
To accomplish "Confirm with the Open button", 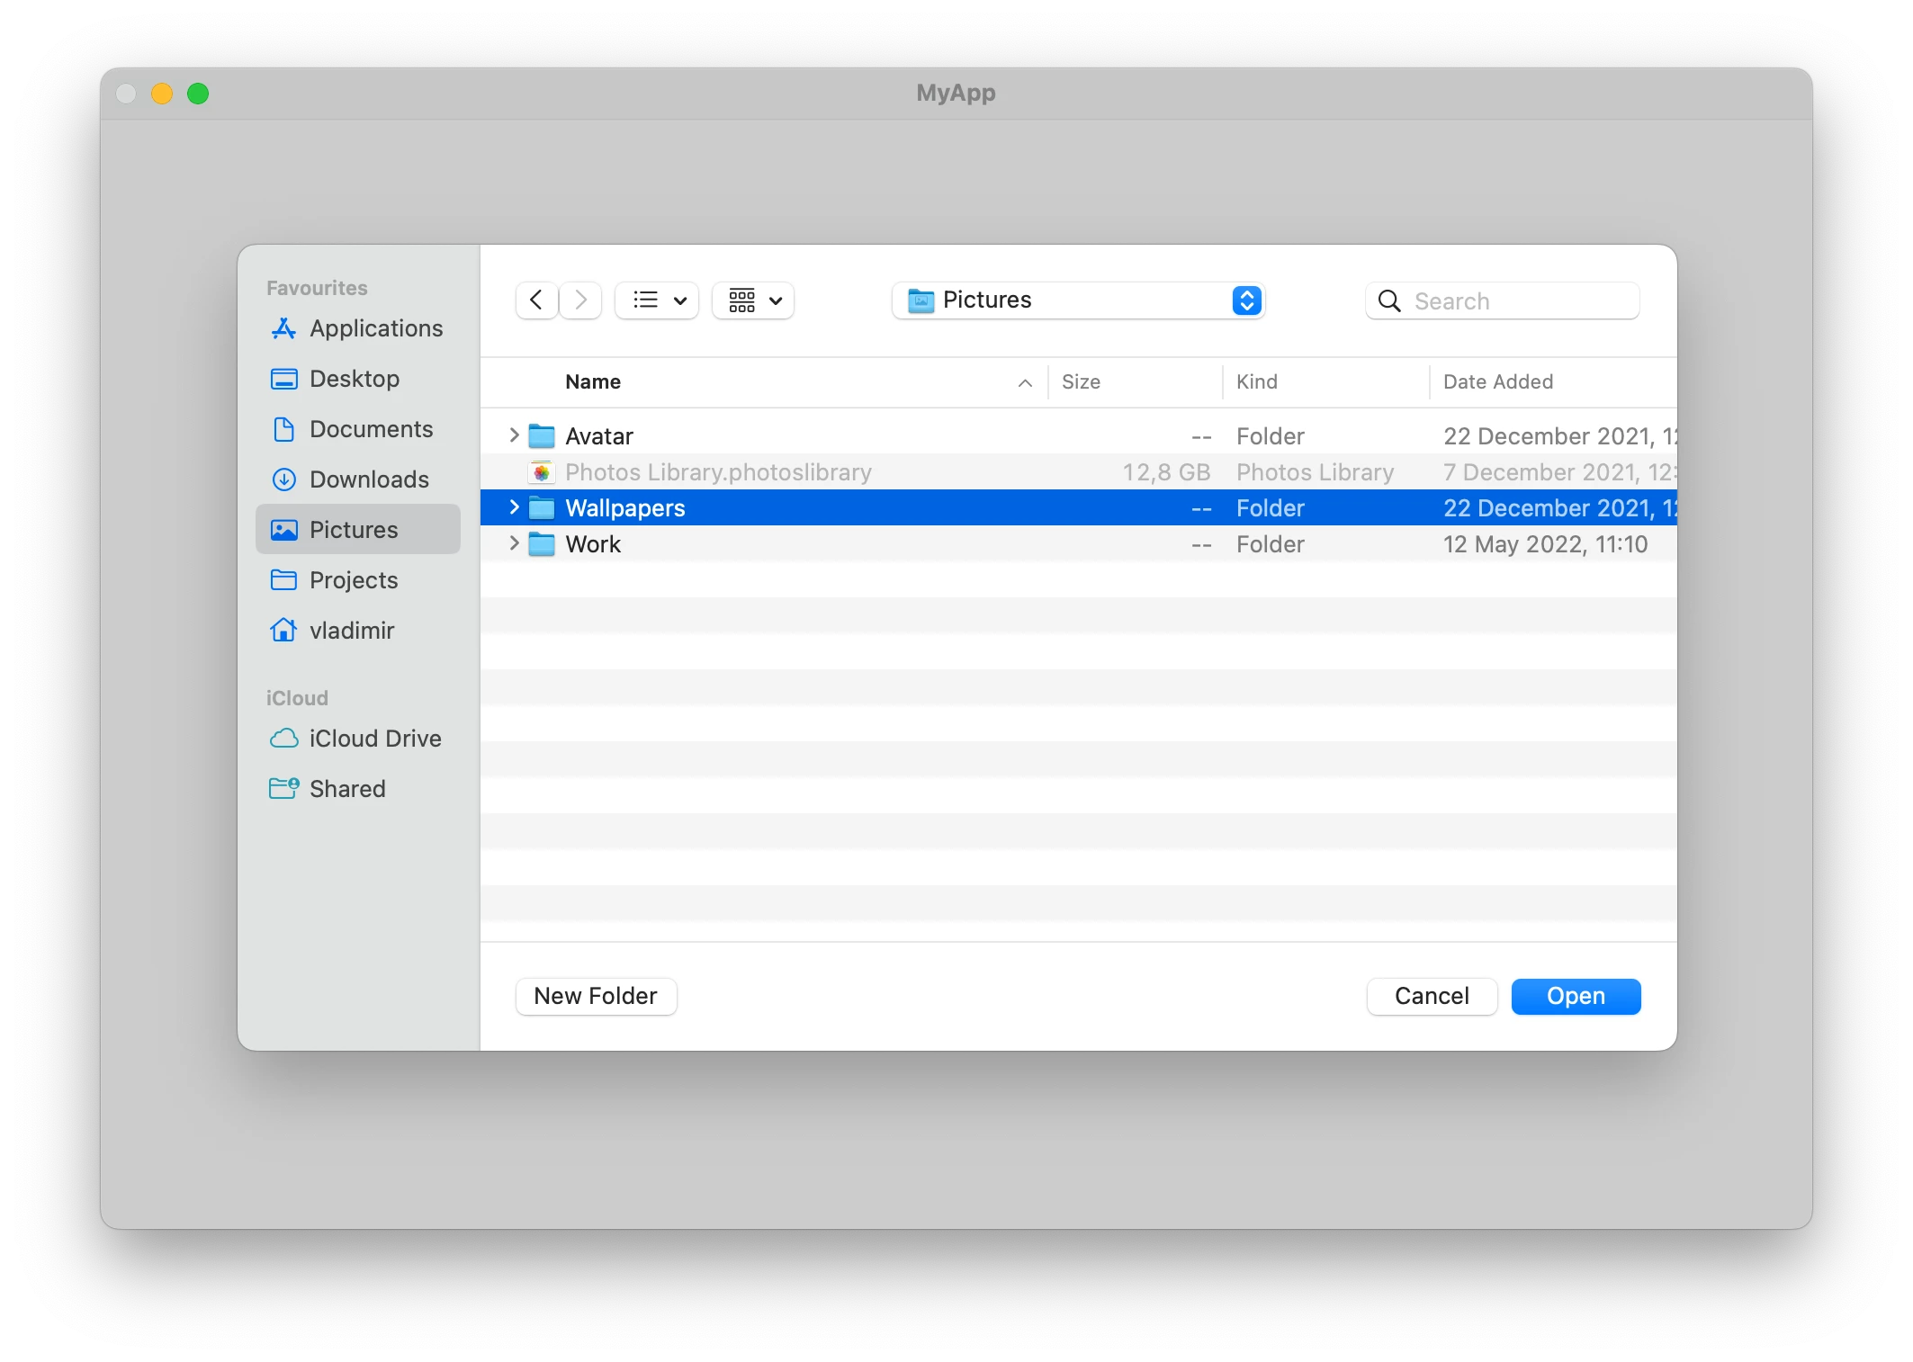I will [x=1576, y=996].
